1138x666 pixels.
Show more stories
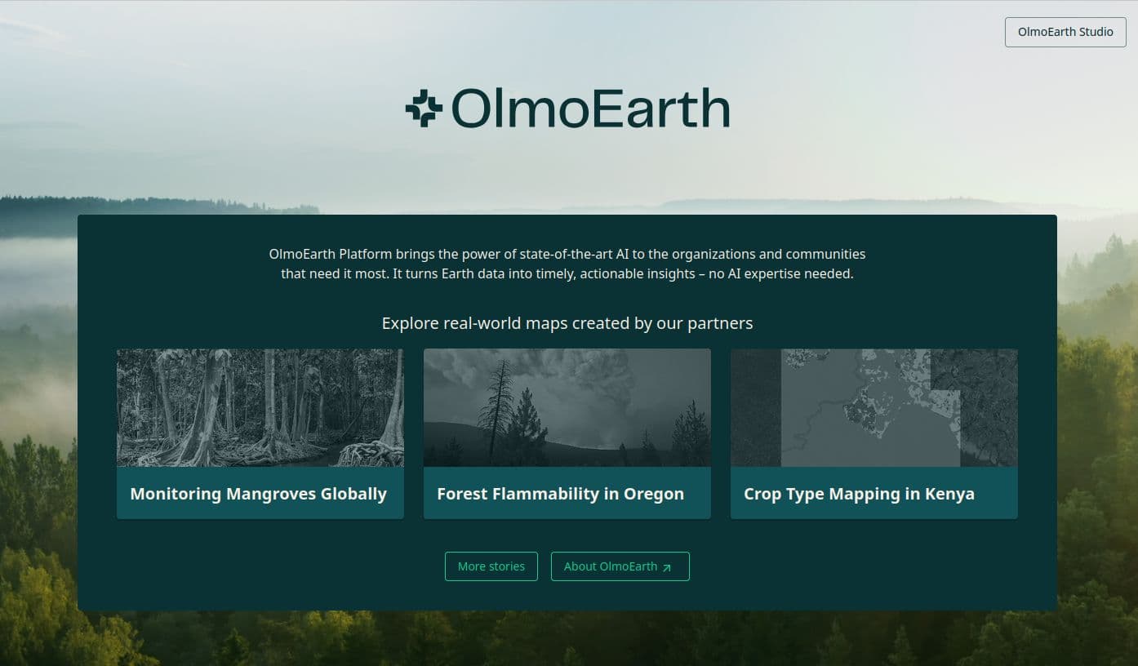pyautogui.click(x=491, y=566)
